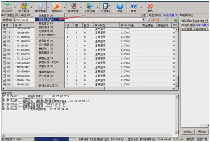
Task: Click the search-document icon in account toolbar
Action: pos(157,20)
